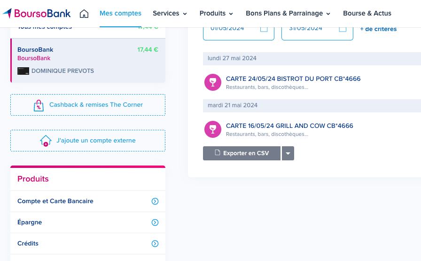This screenshot has width=421, height=261.
Task: Open Cashback & remises The Corner
Action: 88,105
